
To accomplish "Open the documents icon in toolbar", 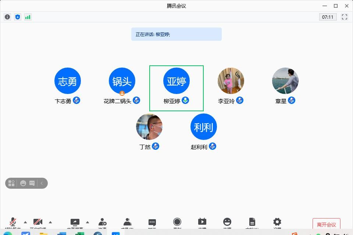I will click(252, 222).
